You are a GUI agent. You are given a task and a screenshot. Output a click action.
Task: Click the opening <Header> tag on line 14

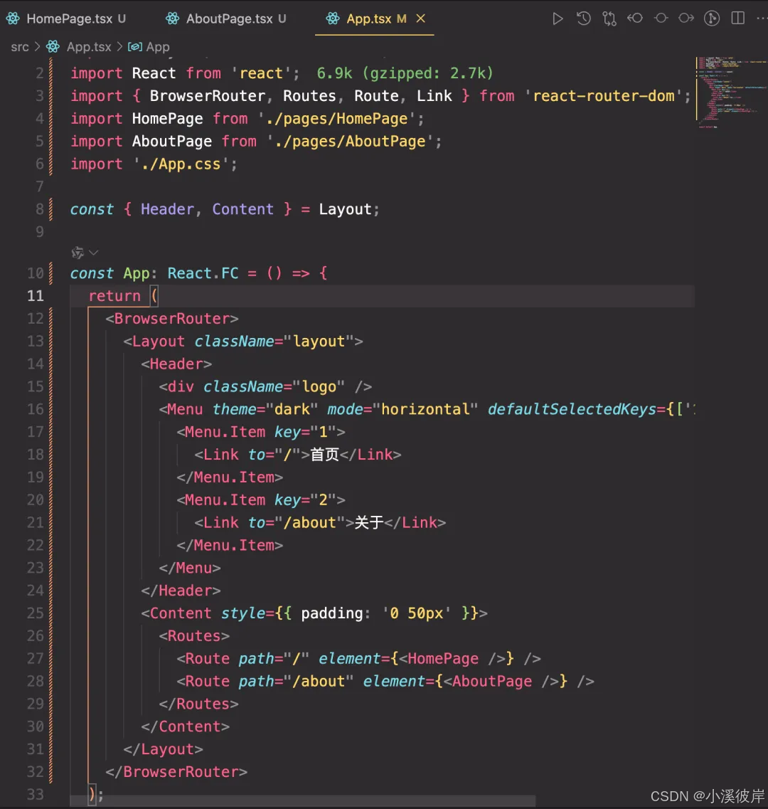176,364
